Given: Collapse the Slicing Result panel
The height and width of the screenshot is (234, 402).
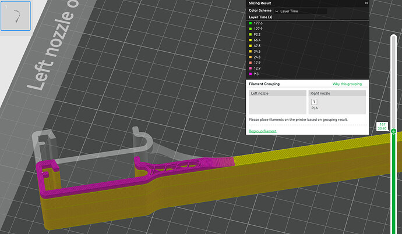Looking at the screenshot, I should [366, 3].
